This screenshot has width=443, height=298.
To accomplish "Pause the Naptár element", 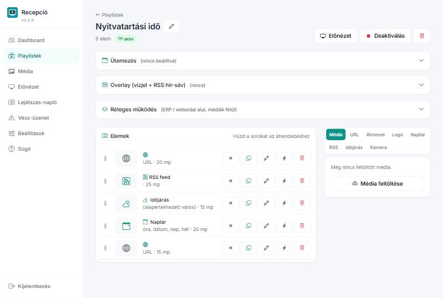I will click(x=230, y=226).
